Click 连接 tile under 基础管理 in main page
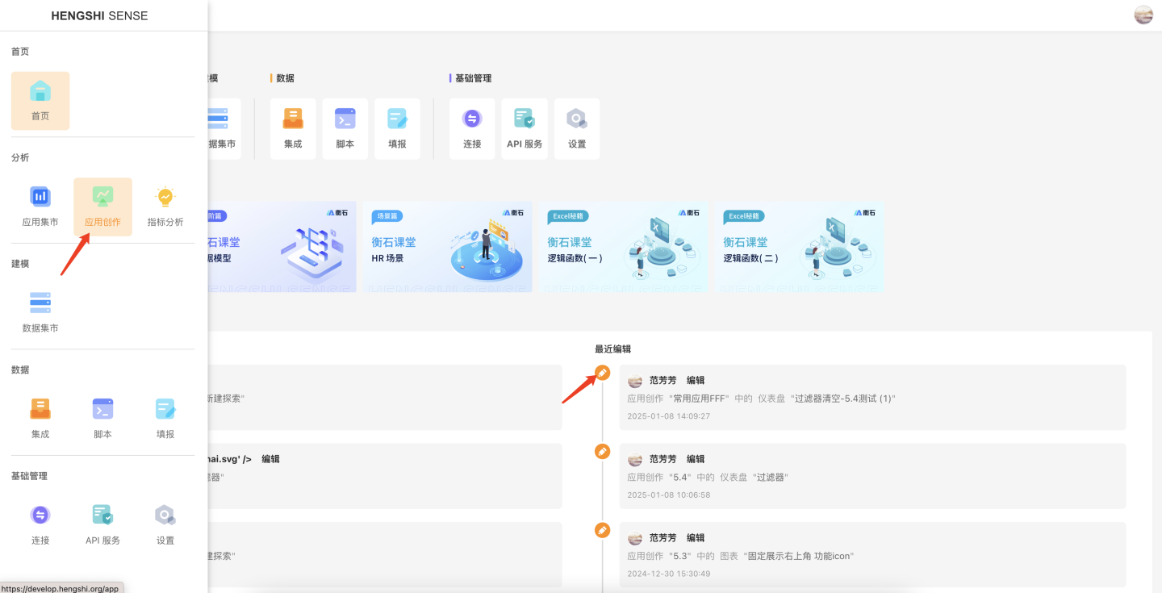1162x593 pixels. click(472, 128)
